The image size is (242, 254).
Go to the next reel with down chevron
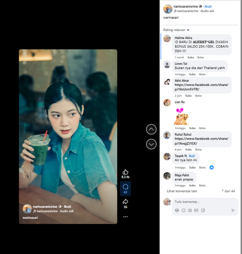click(x=151, y=144)
